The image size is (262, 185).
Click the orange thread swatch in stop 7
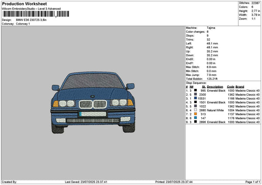point(195,114)
